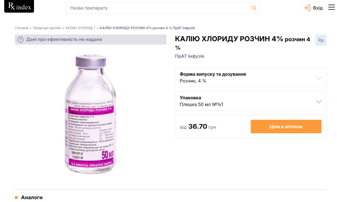Click "Дані про ефективність не надано" banner text
The height and width of the screenshot is (202, 337).
[64, 40]
